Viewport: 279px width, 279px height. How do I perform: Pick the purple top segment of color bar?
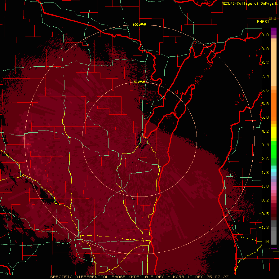(274, 31)
